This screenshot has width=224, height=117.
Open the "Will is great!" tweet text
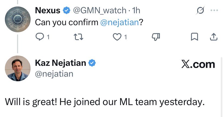click(104, 102)
